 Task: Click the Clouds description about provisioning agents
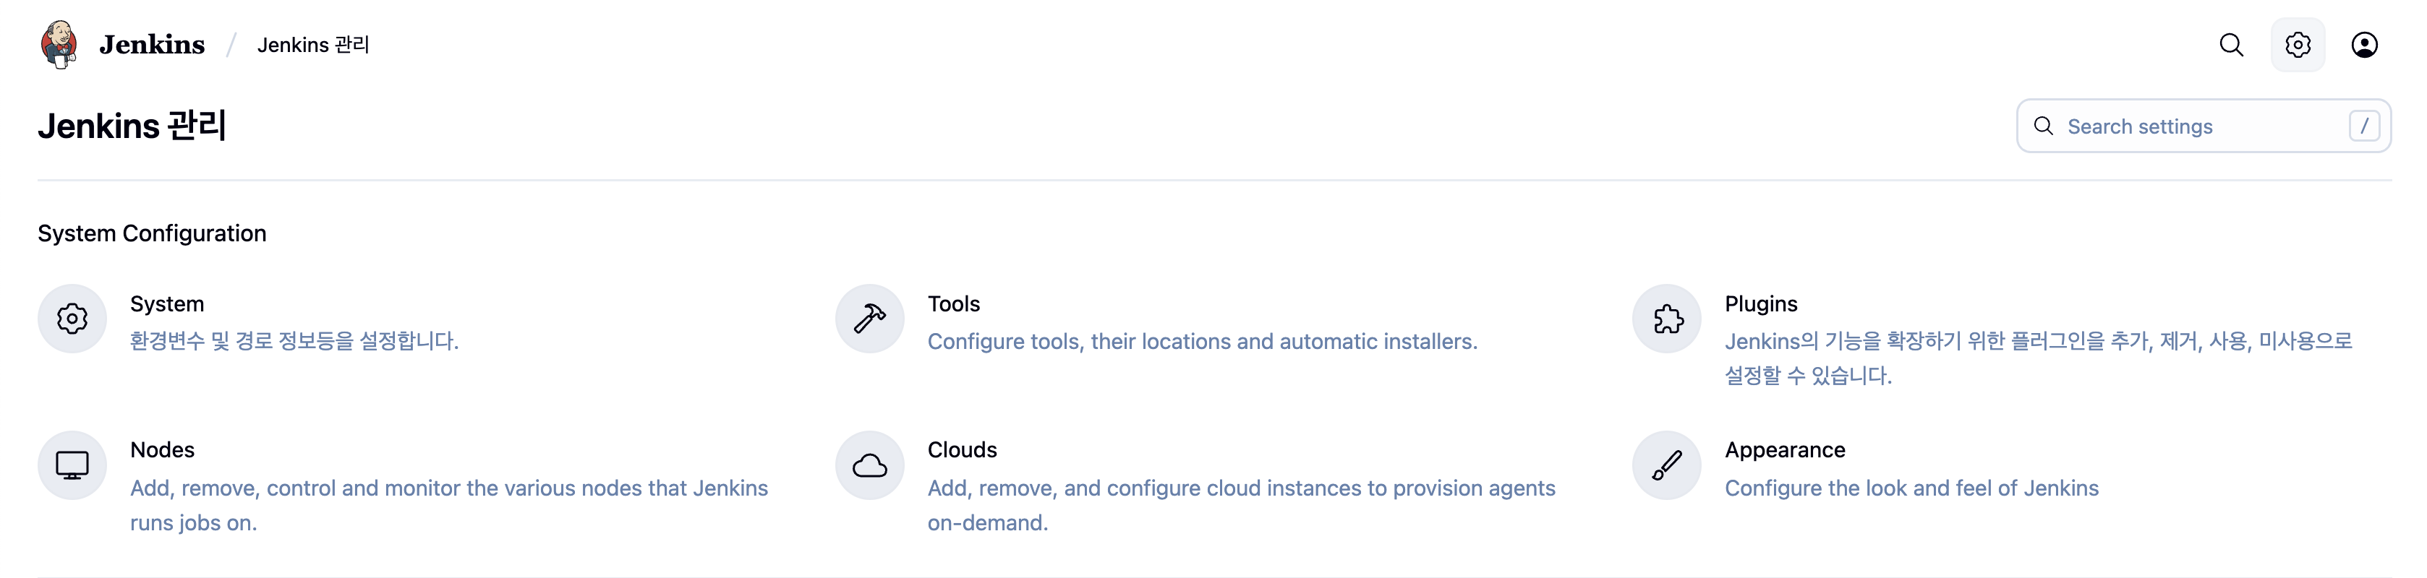tap(1241, 506)
